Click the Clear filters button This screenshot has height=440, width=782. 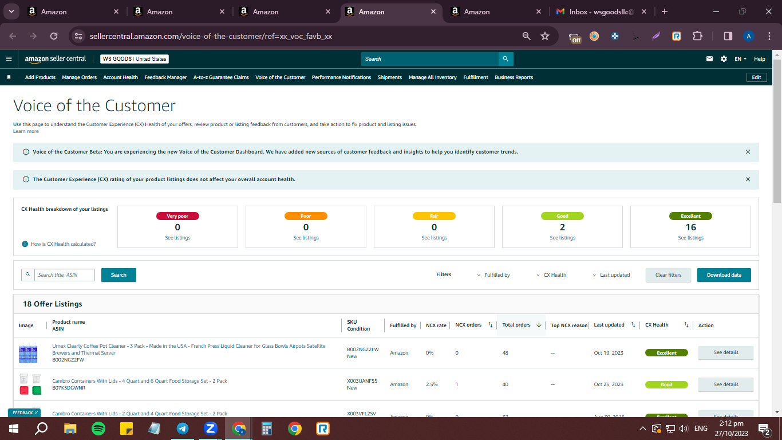(668, 275)
